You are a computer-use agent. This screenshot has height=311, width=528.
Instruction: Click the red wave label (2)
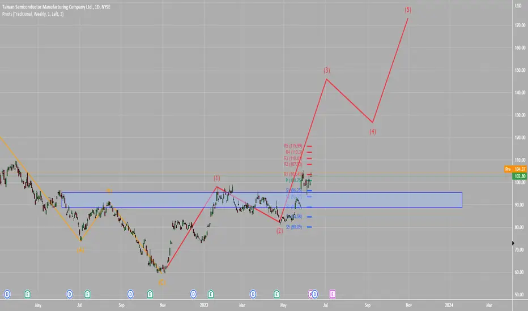pos(279,231)
